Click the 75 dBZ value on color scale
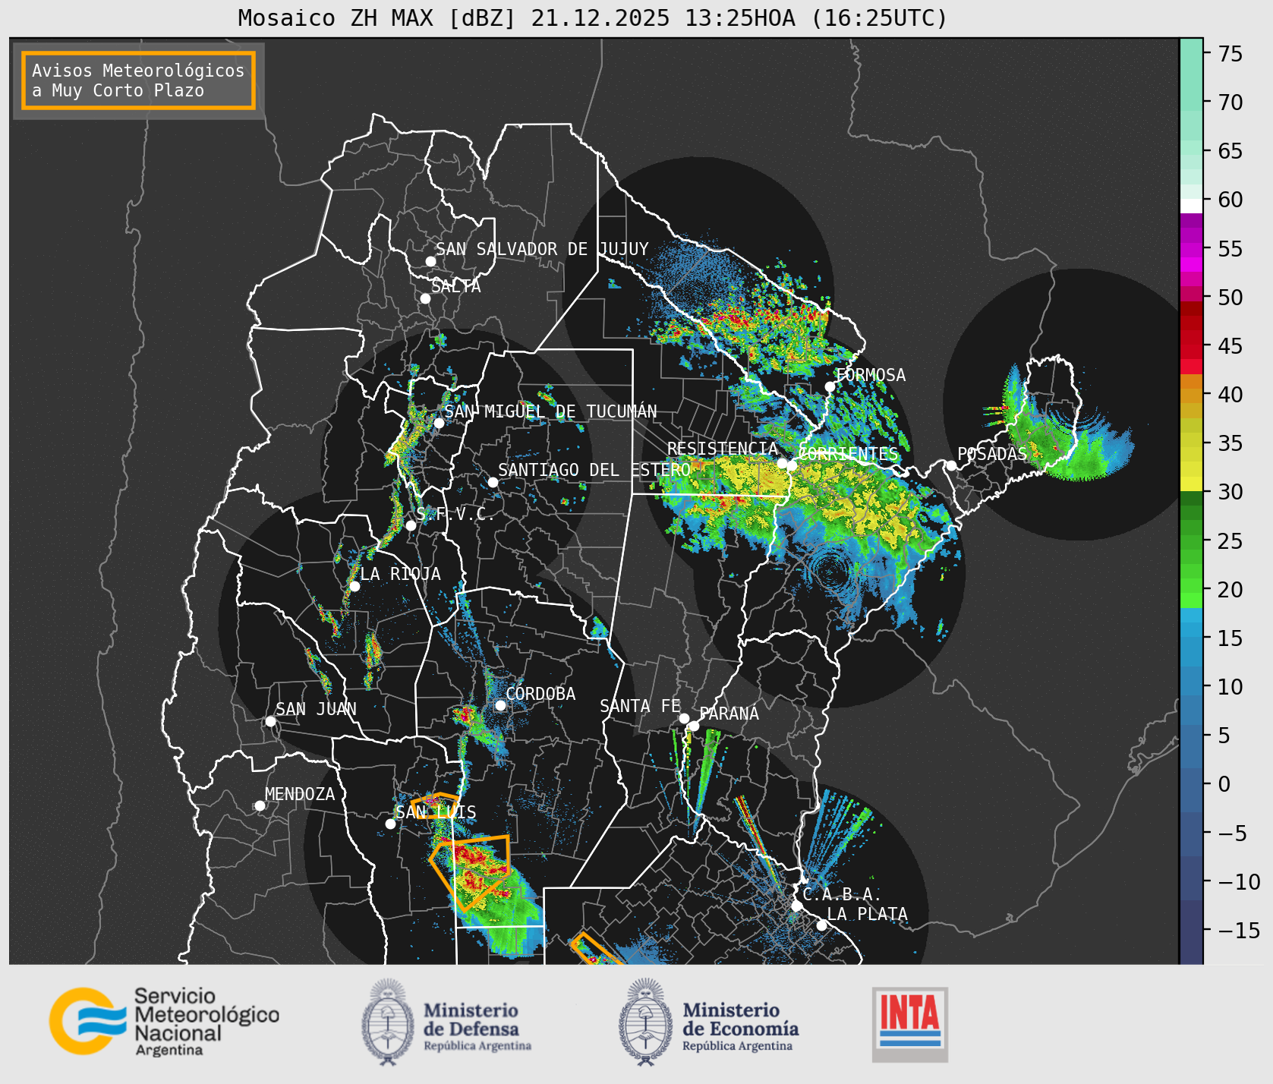 (x=1230, y=54)
